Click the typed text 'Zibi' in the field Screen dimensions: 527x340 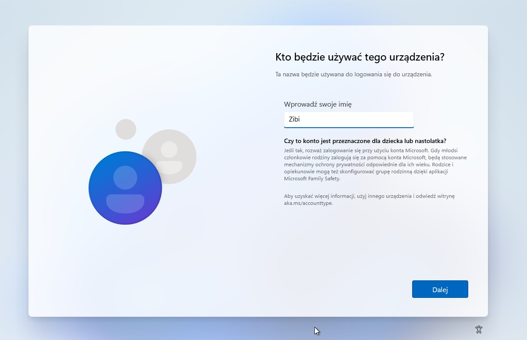point(294,119)
